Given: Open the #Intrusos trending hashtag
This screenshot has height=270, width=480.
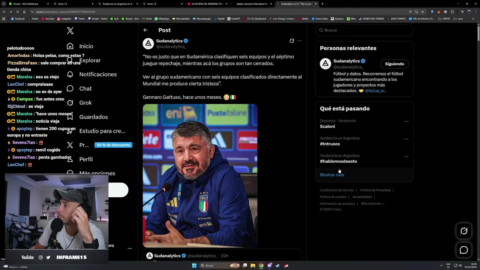Looking at the screenshot, I should pos(330,144).
